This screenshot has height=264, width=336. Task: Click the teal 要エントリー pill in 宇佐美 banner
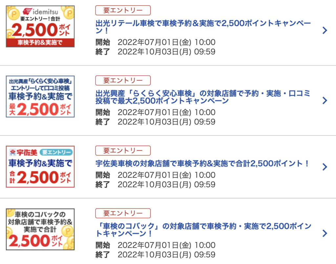pyautogui.click(x=56, y=152)
